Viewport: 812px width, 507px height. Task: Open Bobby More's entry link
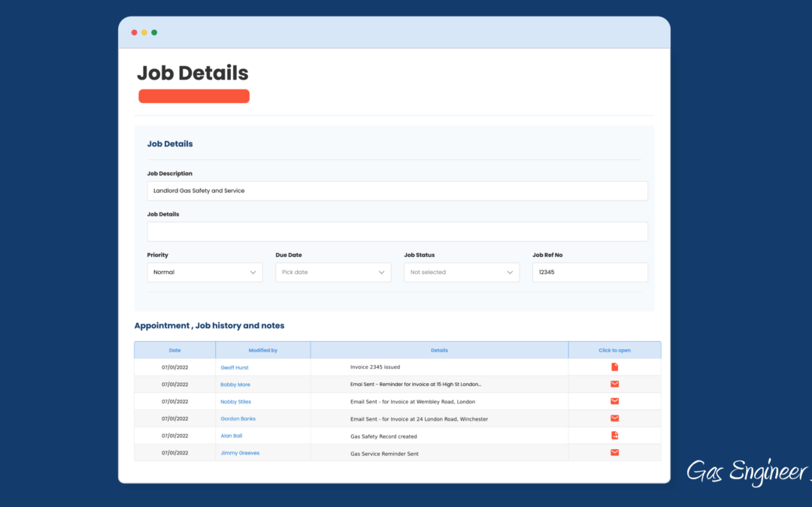235,384
